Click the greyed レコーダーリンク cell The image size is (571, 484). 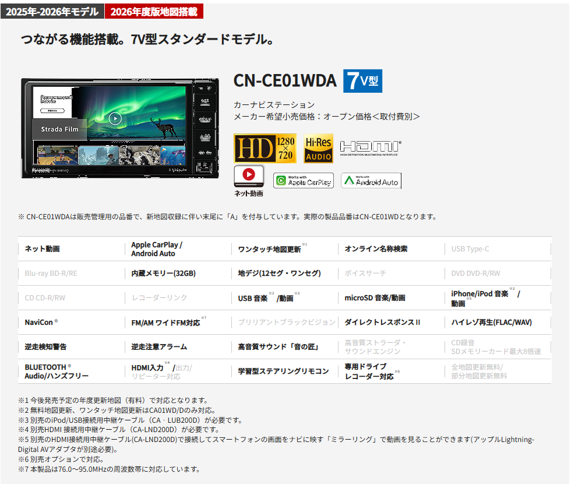[x=178, y=298]
